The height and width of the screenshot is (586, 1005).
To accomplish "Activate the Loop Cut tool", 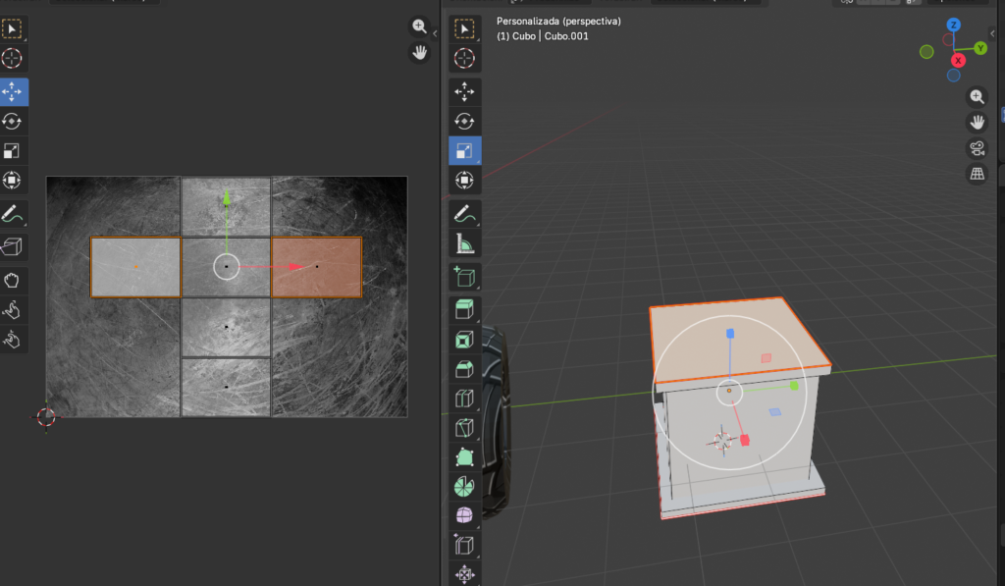I will coord(464,399).
